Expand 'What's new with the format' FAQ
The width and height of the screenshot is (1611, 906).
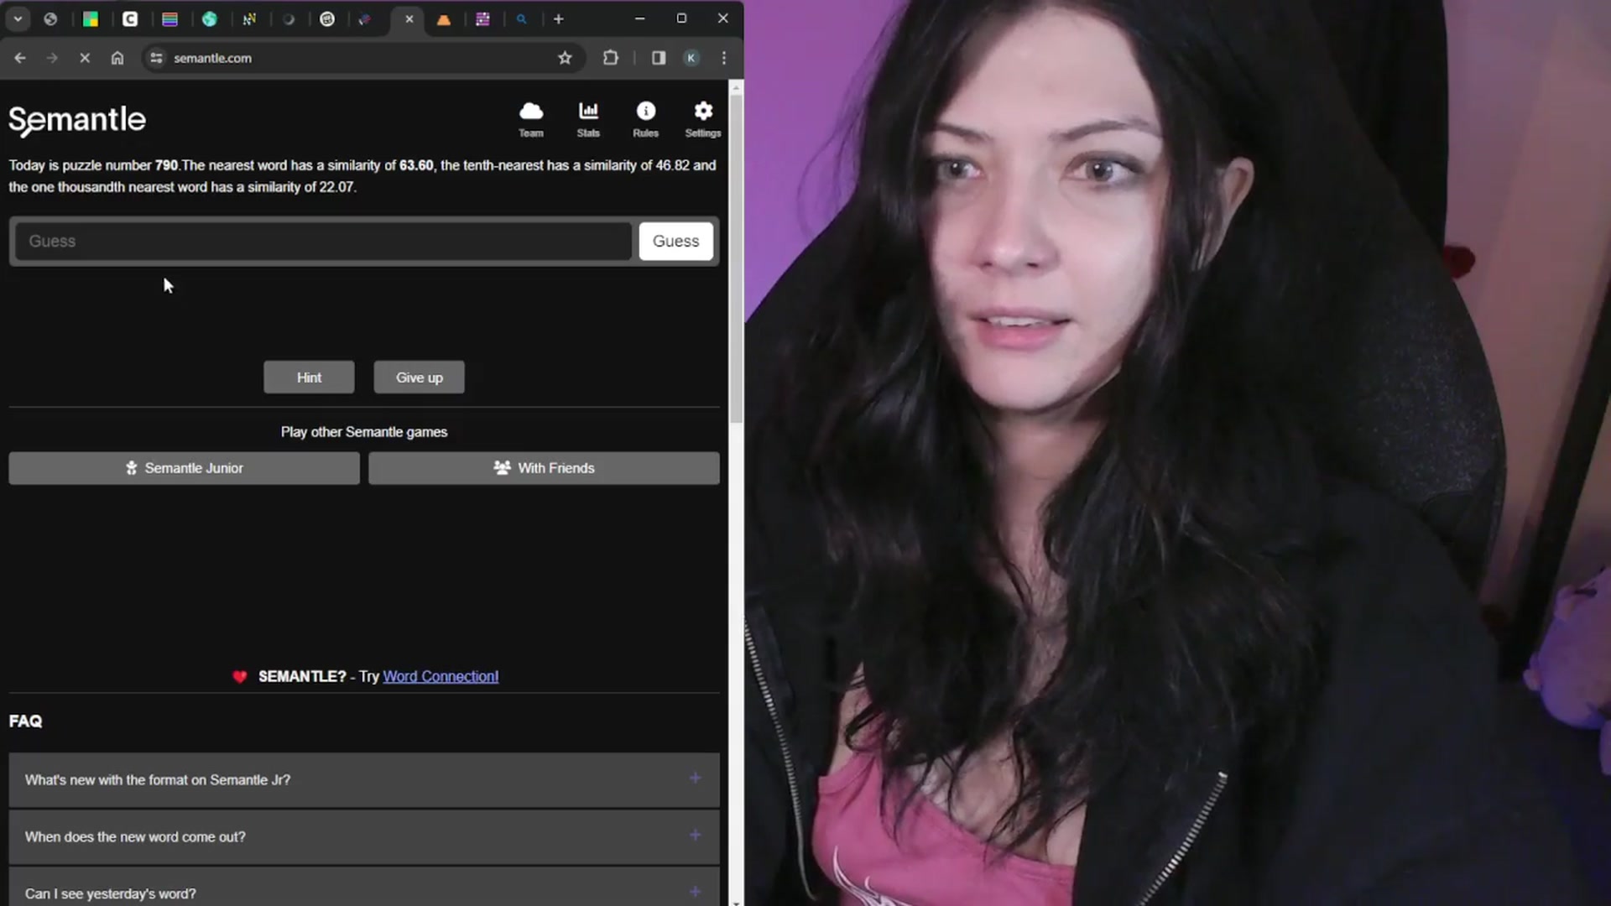[x=364, y=779]
